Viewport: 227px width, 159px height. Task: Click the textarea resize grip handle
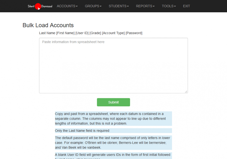point(186,92)
